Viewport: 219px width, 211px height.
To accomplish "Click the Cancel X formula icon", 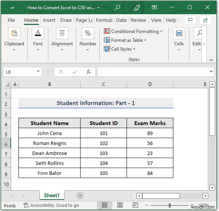I will coord(61,72).
